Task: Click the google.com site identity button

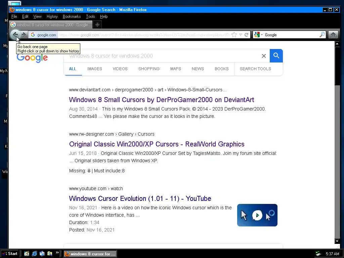Action: 43,35
